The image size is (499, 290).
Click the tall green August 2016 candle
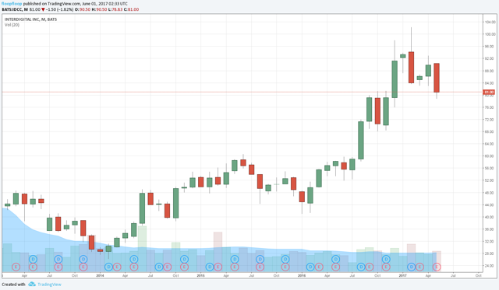tap(361, 140)
